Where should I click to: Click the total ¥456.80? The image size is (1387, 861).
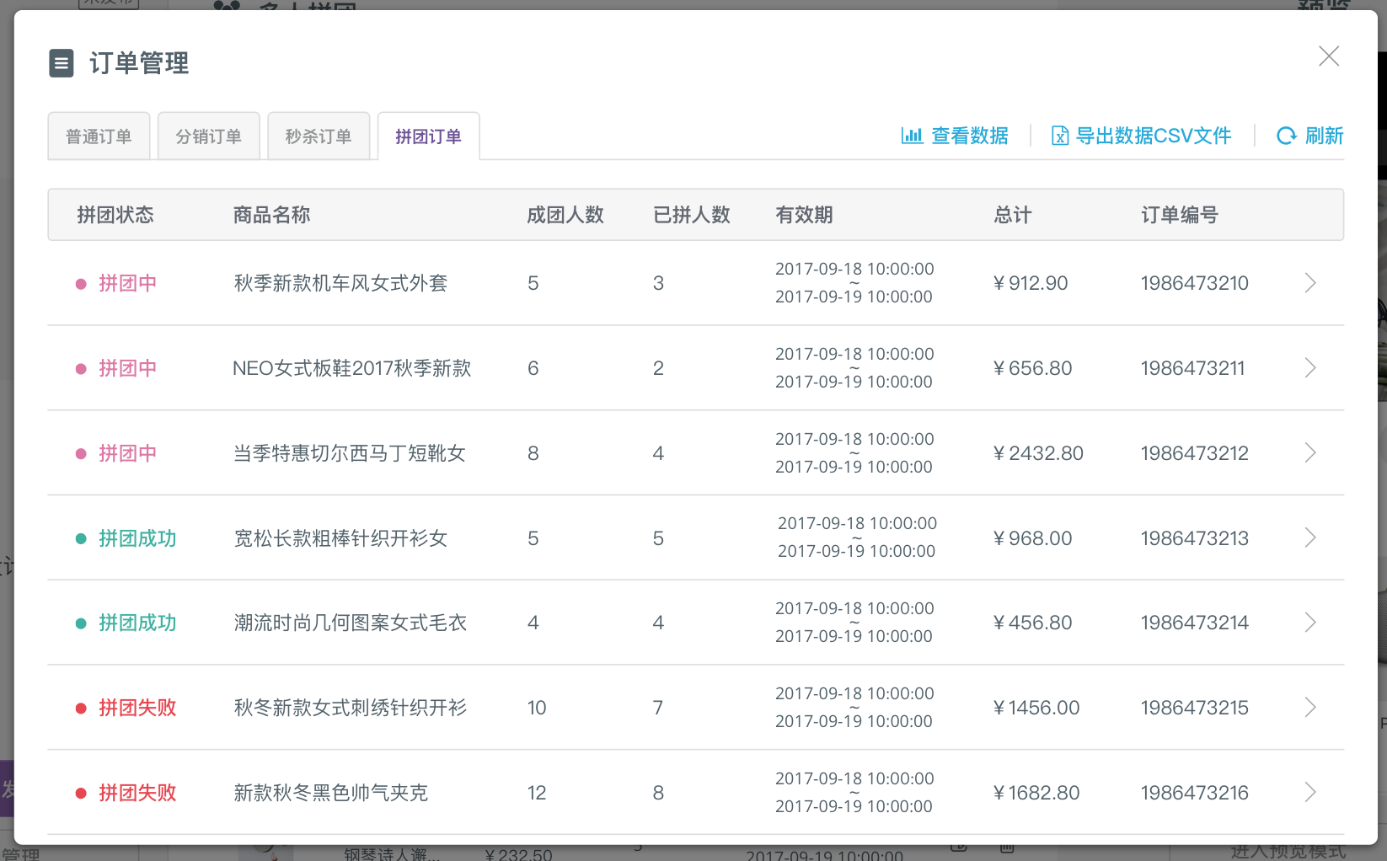(x=1033, y=623)
